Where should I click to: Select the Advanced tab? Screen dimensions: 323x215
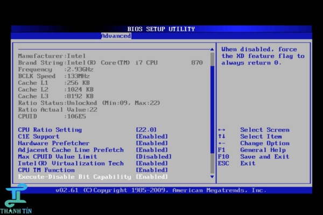click(116, 36)
